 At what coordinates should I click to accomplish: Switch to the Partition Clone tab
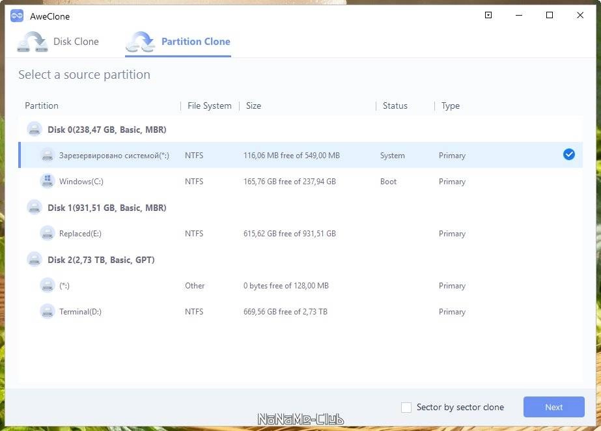pos(178,42)
